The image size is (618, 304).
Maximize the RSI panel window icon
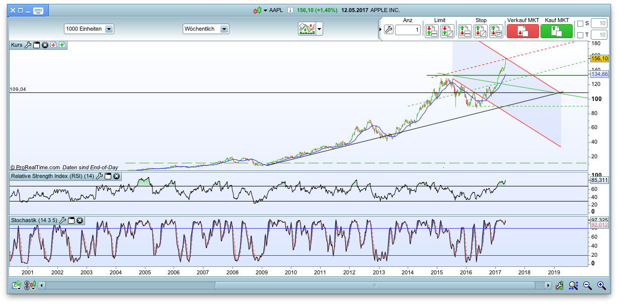pos(108,176)
